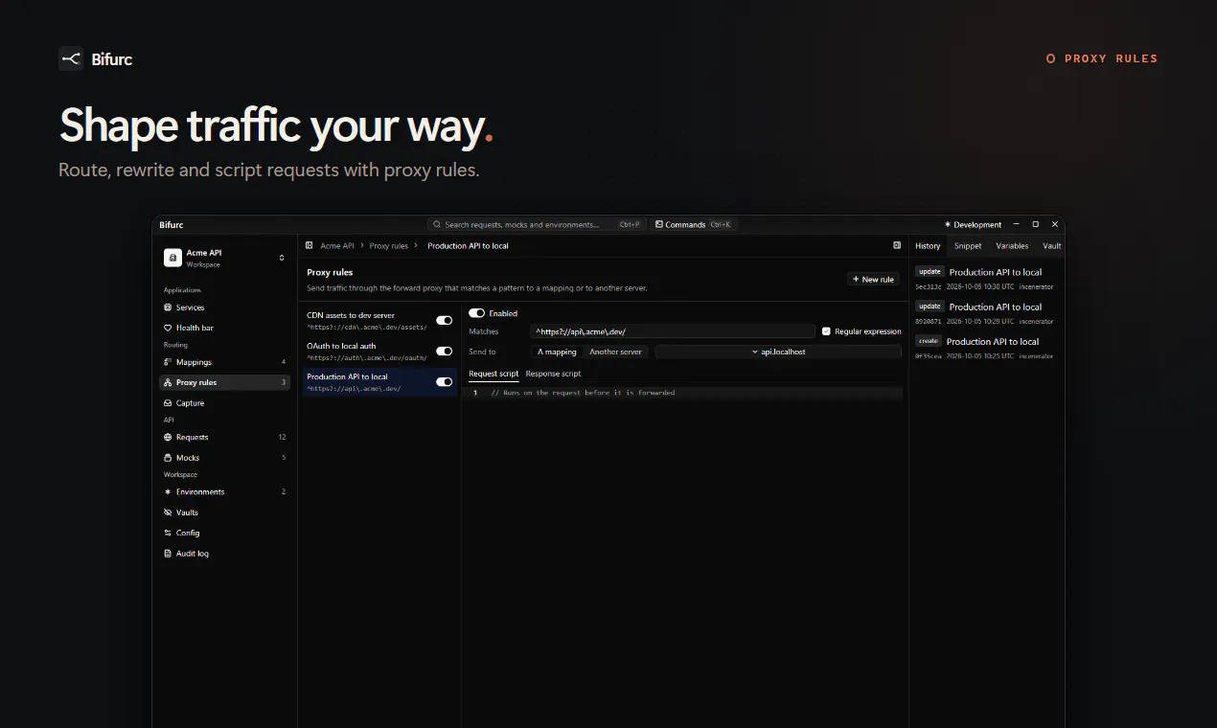Choose the A mapping option

pos(557,352)
